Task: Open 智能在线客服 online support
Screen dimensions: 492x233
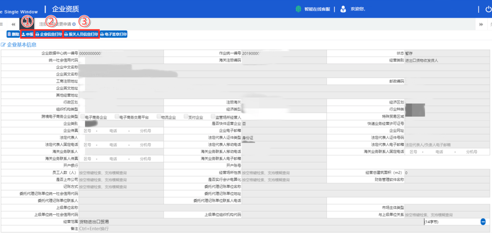Action: tap(313, 9)
